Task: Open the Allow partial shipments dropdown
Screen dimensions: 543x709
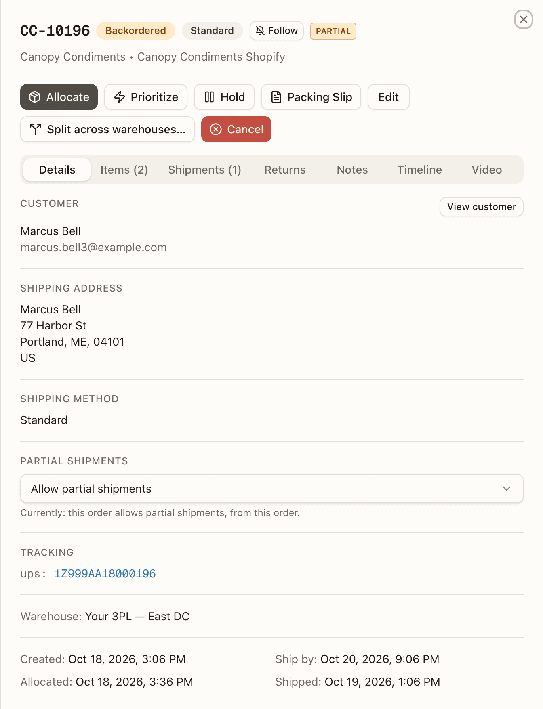Action: tap(272, 489)
